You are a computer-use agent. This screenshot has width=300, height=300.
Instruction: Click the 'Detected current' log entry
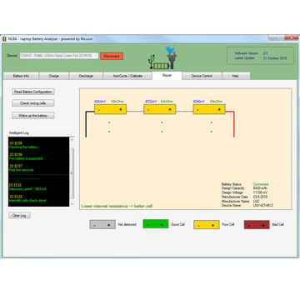pyautogui.click(x=27, y=189)
